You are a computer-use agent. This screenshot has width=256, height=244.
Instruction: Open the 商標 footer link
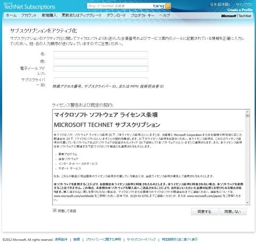tap(77, 239)
